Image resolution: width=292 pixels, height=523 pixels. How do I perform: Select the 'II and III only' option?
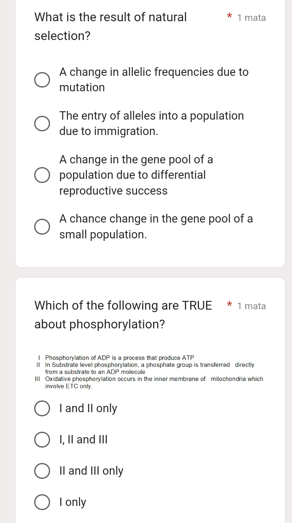(42, 471)
